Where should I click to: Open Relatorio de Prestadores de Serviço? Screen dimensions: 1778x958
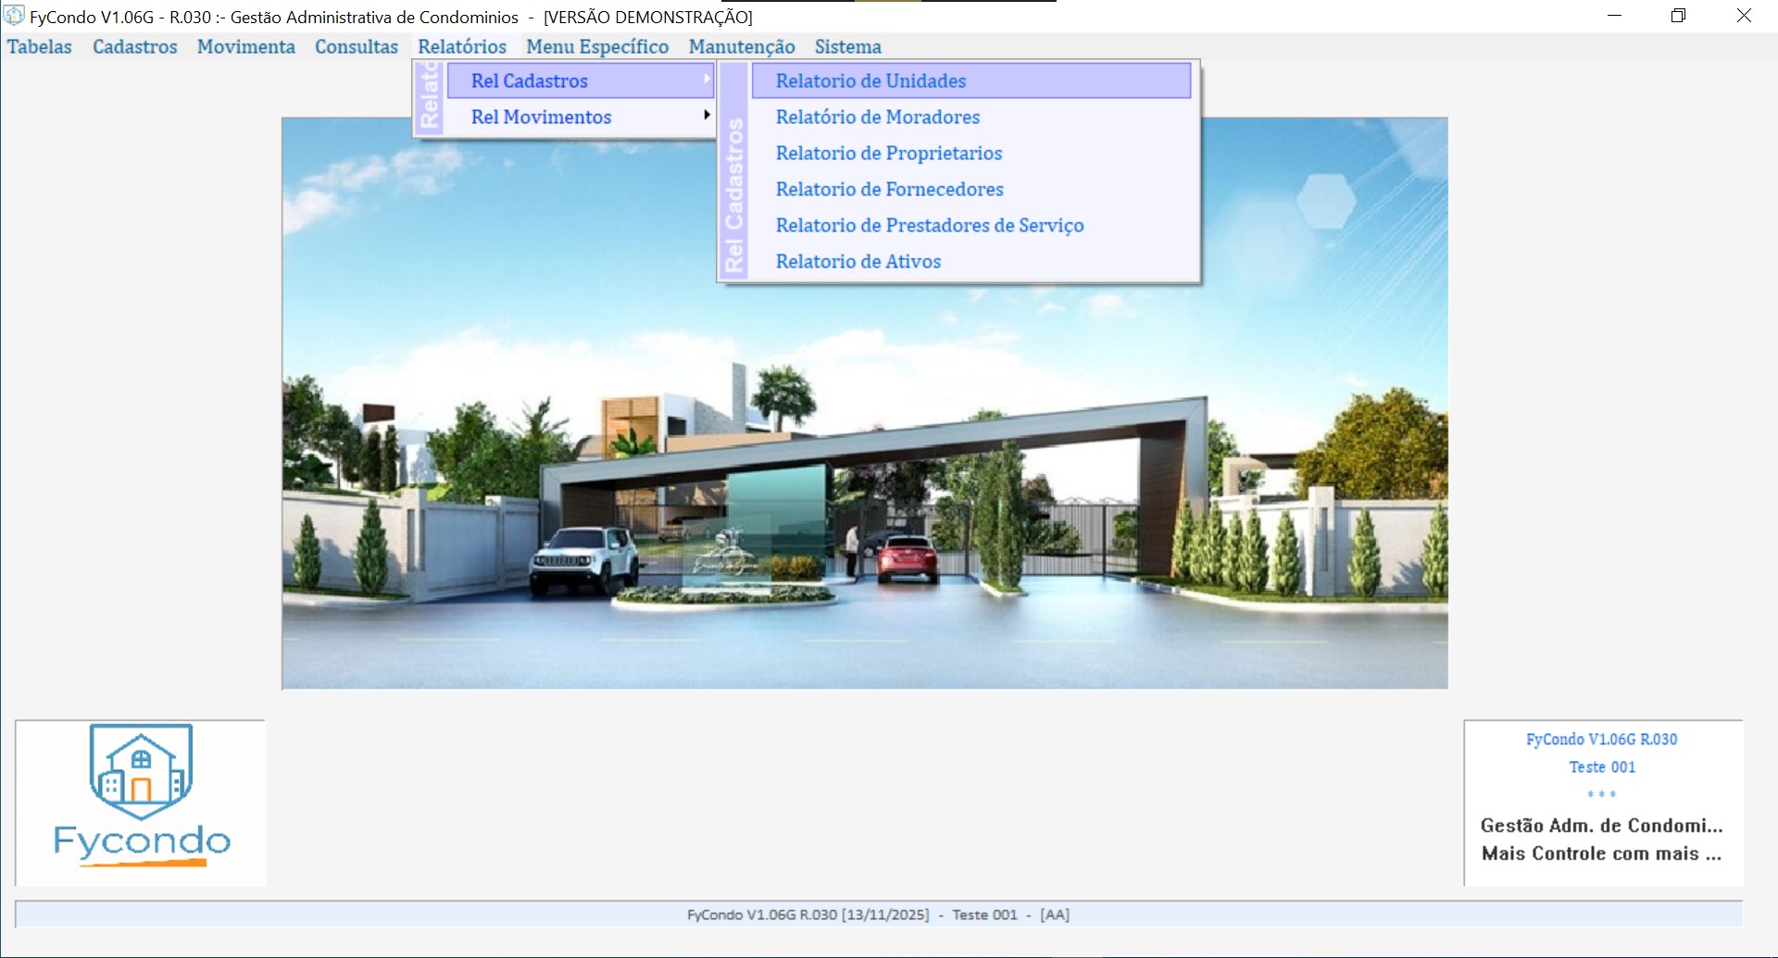tap(929, 225)
